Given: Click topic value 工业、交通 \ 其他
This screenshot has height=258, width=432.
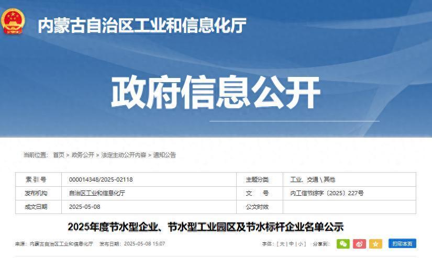Looking at the screenshot, I should tap(313, 180).
